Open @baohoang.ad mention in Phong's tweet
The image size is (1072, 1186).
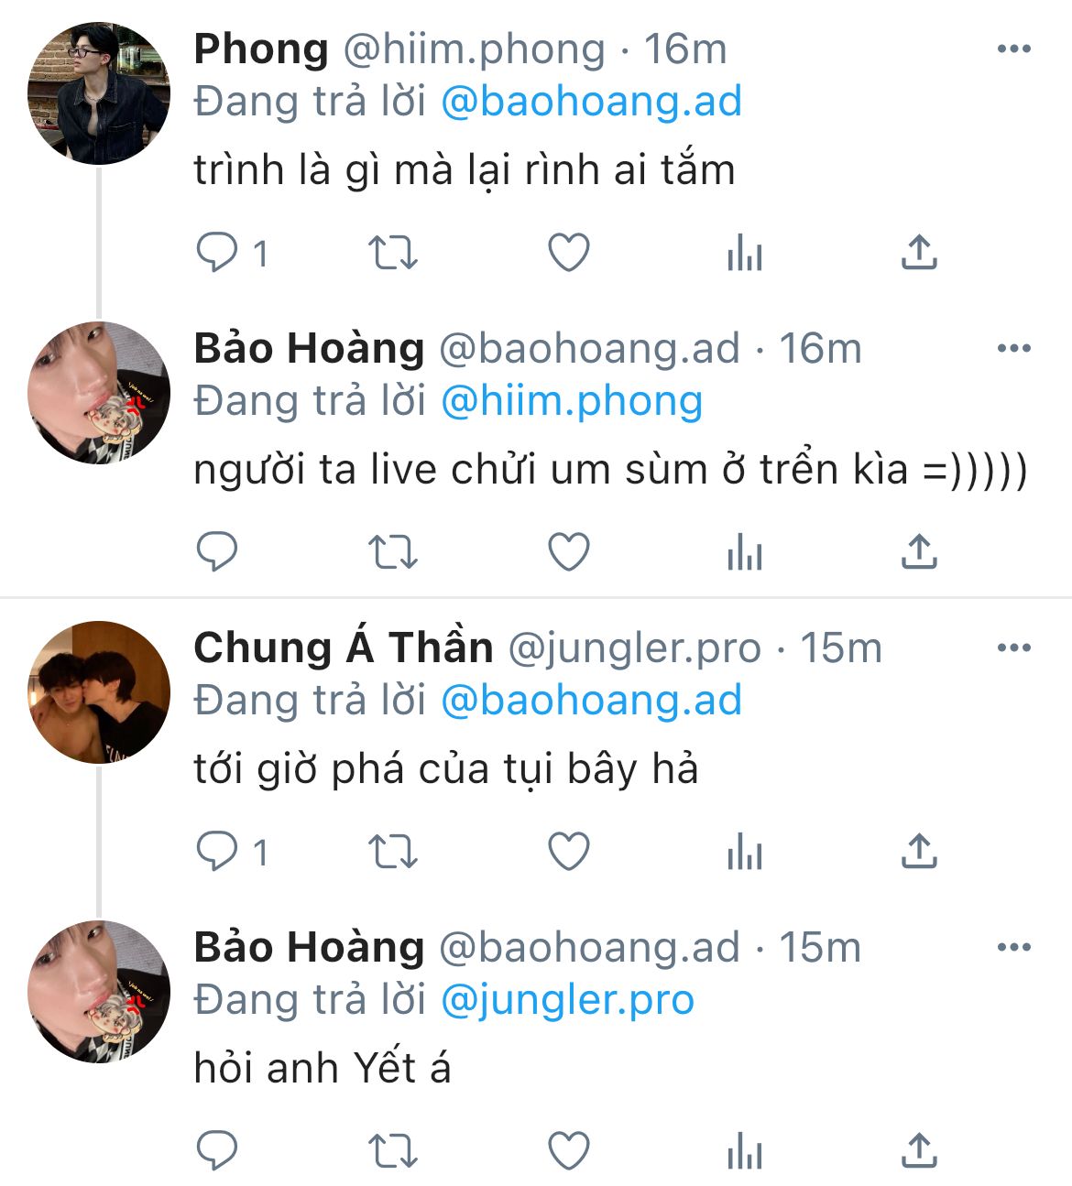pyautogui.click(x=591, y=102)
